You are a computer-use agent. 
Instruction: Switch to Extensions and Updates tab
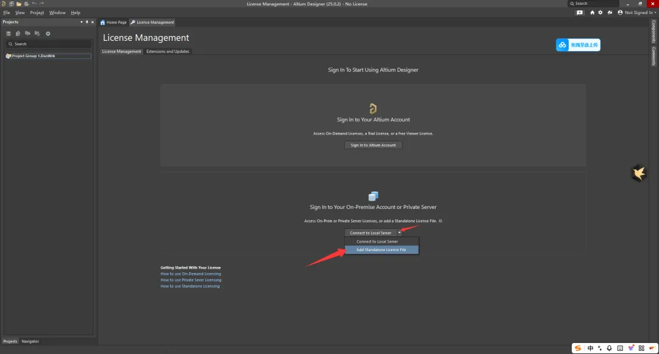click(x=168, y=51)
